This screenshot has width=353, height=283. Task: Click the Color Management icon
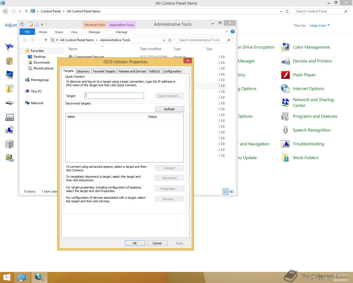(285, 47)
